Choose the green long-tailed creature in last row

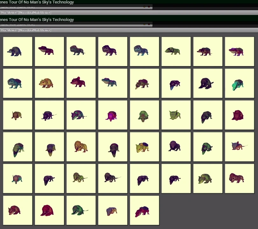pyautogui.click(x=81, y=211)
